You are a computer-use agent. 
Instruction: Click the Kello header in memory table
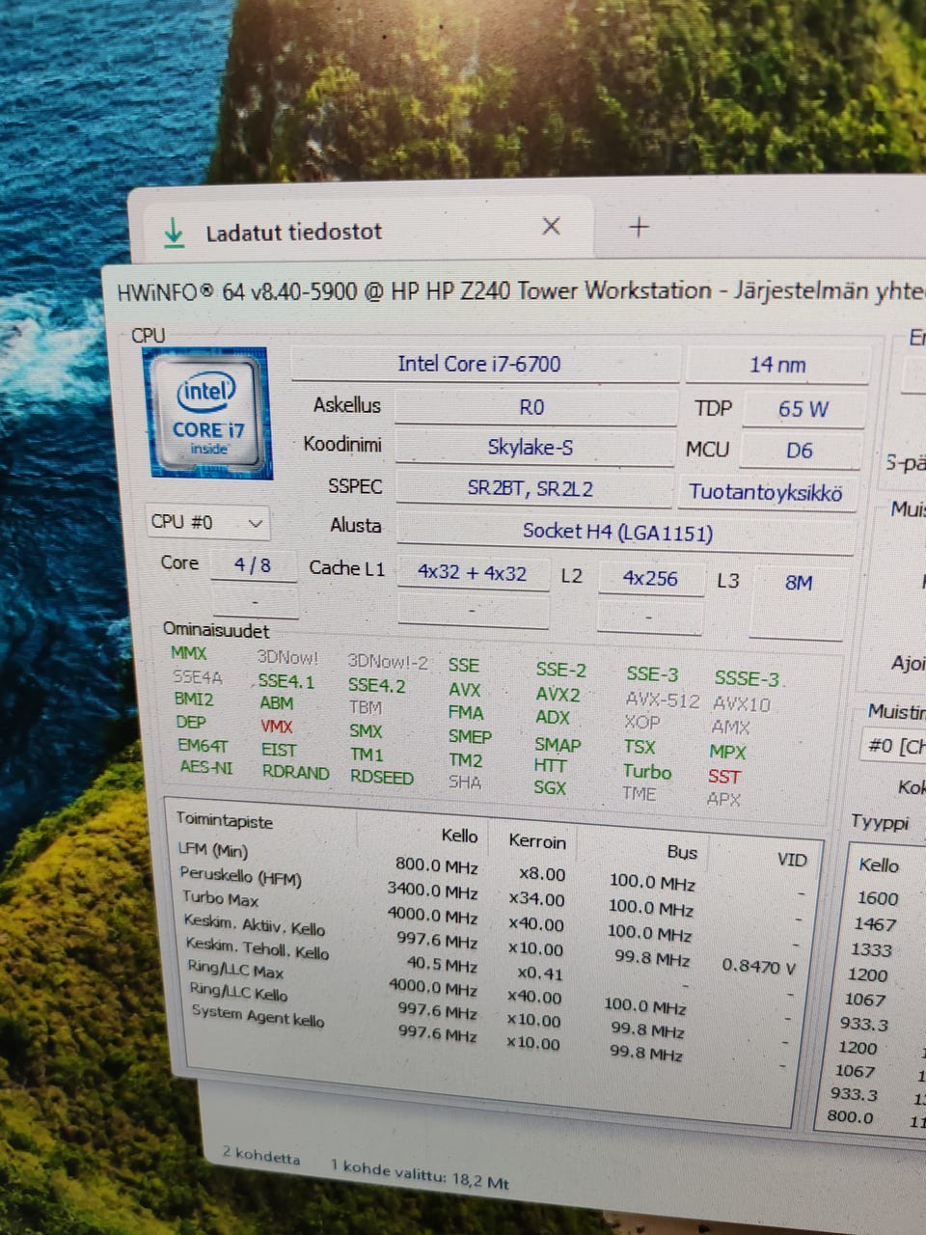tap(879, 864)
